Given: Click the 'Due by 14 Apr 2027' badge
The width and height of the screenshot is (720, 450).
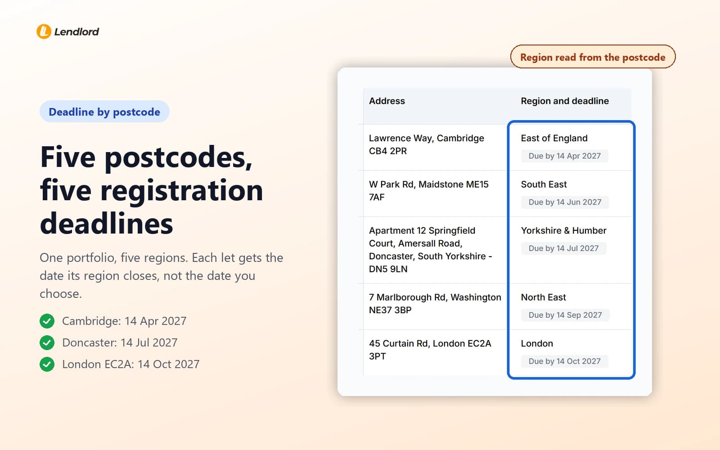Looking at the screenshot, I should coord(565,156).
